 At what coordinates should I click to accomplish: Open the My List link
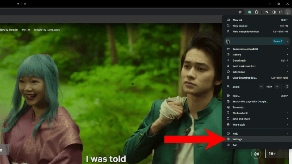[26, 30]
